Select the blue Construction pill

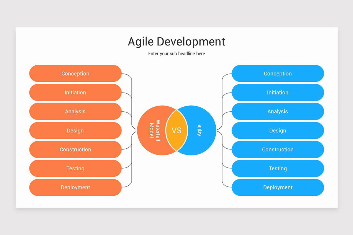[278, 150]
